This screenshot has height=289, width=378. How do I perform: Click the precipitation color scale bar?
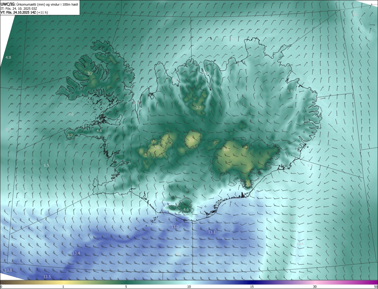(x=189, y=282)
